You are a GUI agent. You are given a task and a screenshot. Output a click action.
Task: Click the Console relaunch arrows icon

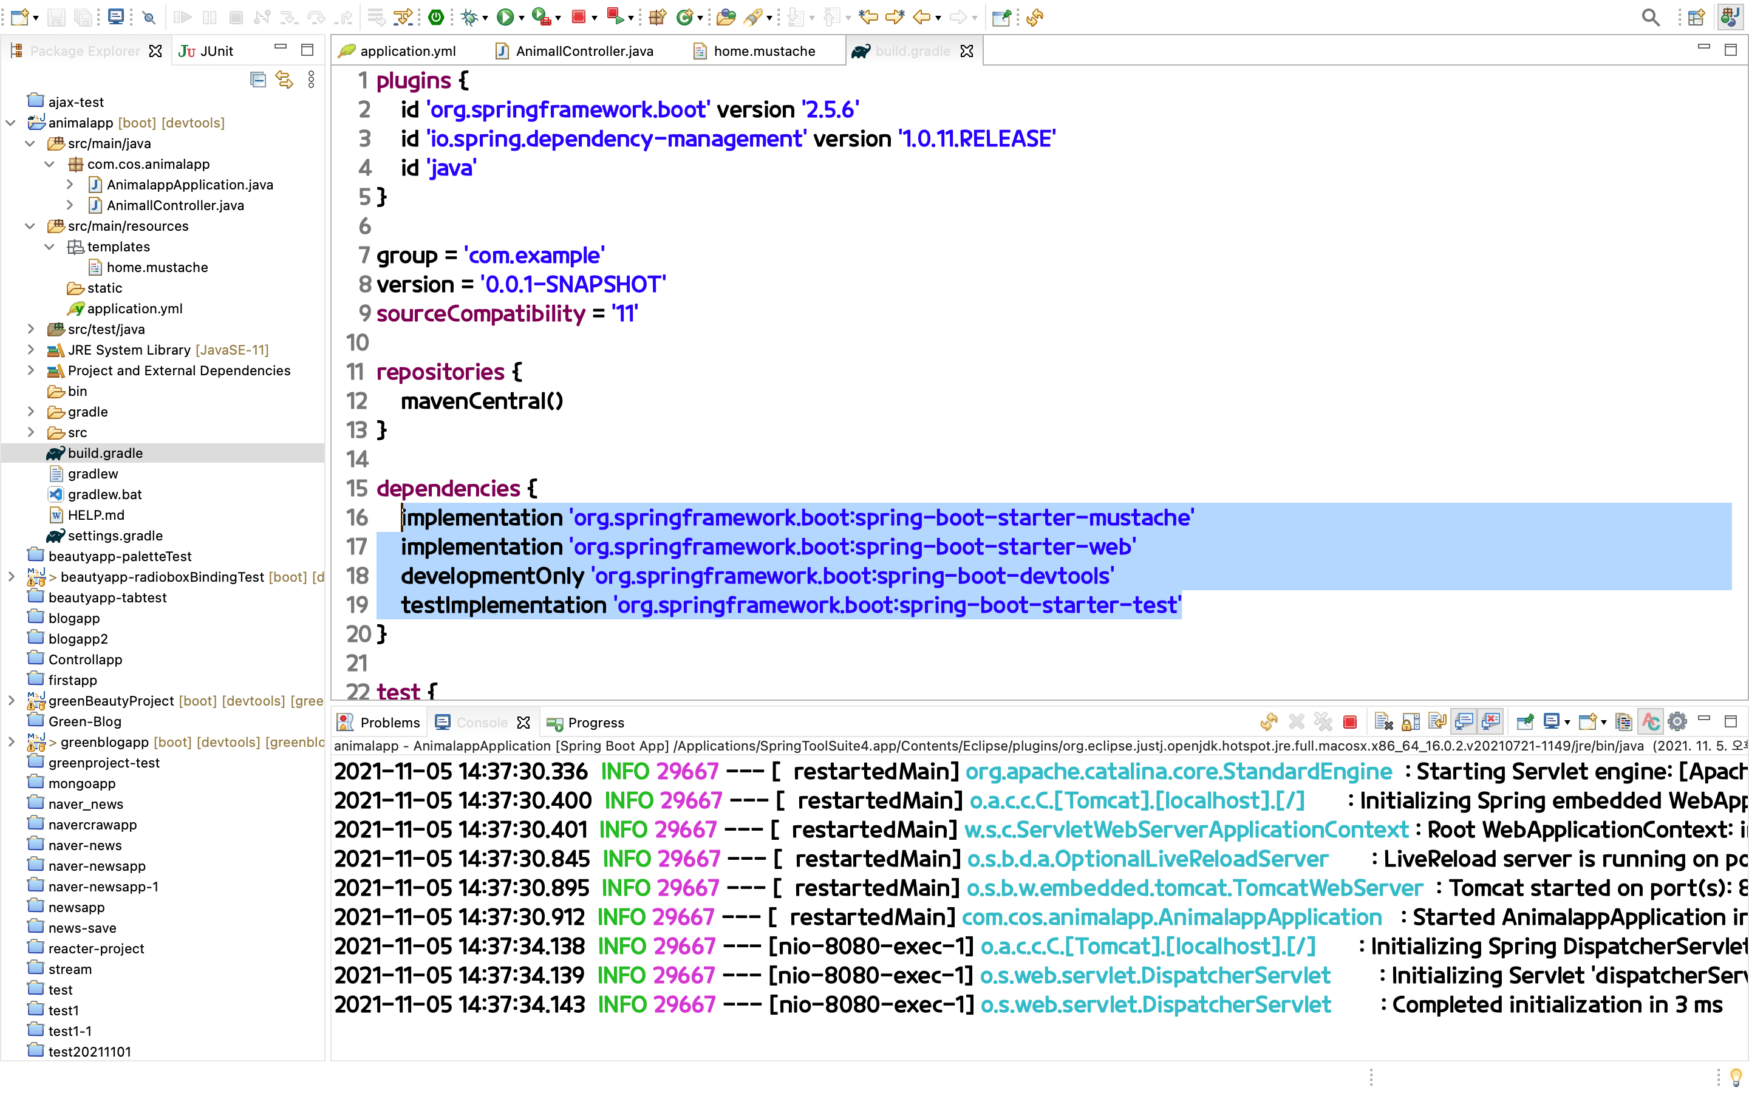(x=1269, y=721)
